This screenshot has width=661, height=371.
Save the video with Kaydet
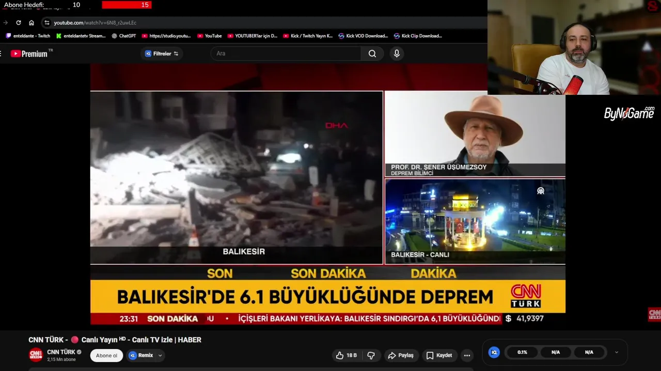[x=439, y=356]
